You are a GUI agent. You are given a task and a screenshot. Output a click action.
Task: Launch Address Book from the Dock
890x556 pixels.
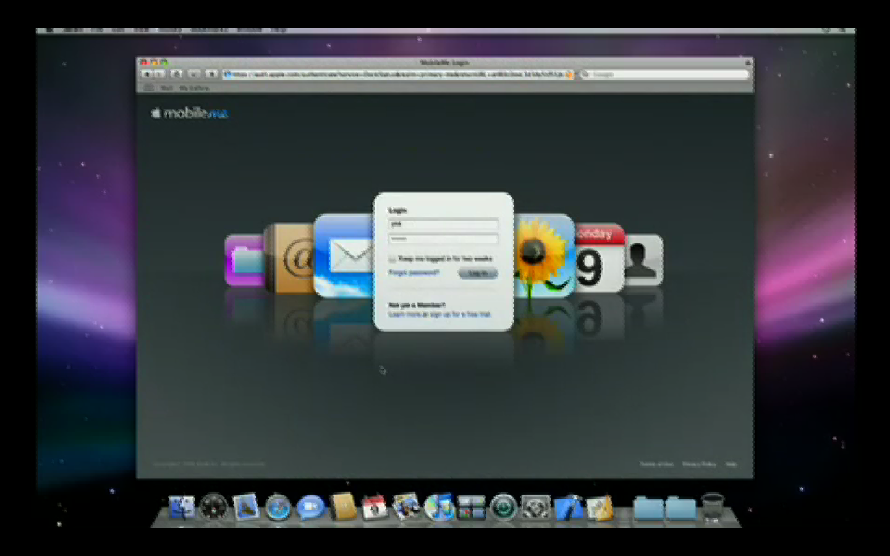(343, 507)
